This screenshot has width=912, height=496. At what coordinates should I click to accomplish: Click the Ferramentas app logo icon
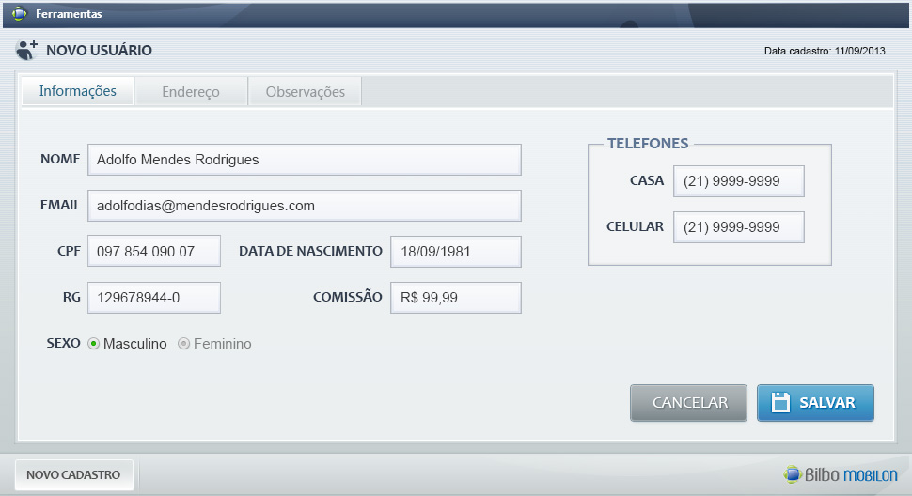coord(18,14)
